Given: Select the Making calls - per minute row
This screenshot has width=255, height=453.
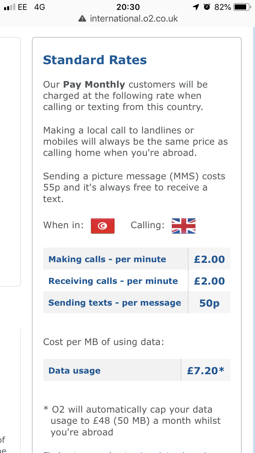Looking at the screenshot, I should (x=137, y=259).
